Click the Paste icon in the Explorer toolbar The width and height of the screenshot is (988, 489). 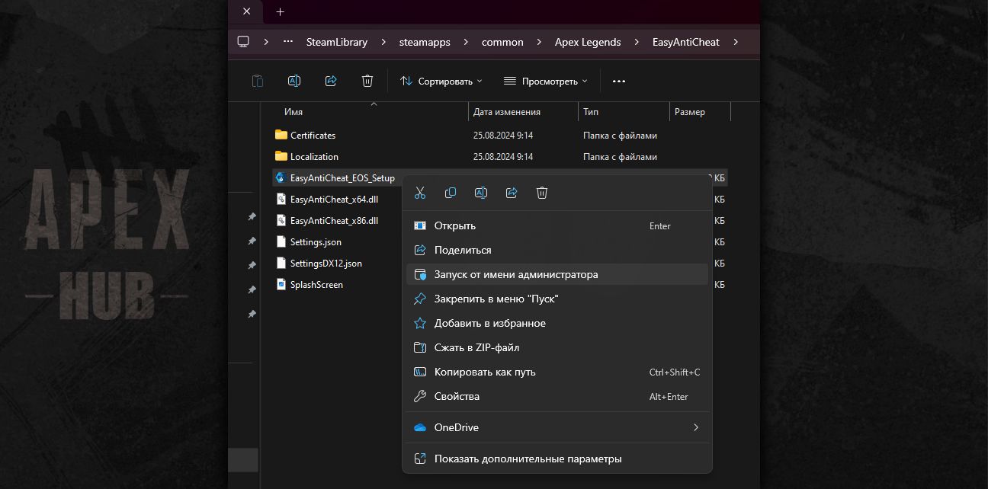pos(258,81)
